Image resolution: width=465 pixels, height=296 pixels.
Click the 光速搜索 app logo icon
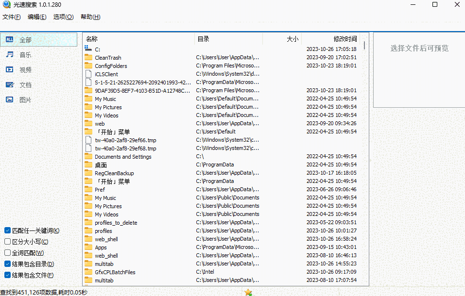[6, 4]
